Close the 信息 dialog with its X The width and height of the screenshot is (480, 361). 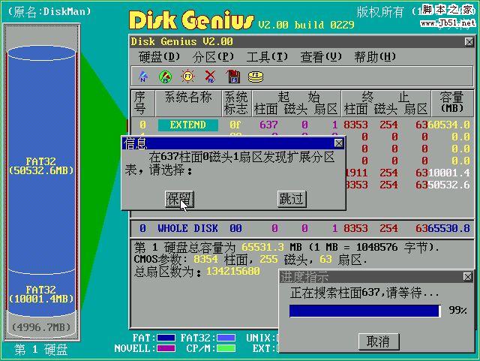click(339, 143)
